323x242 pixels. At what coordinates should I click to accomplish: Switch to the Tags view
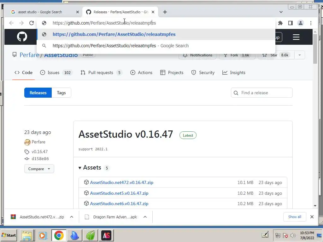(62, 93)
